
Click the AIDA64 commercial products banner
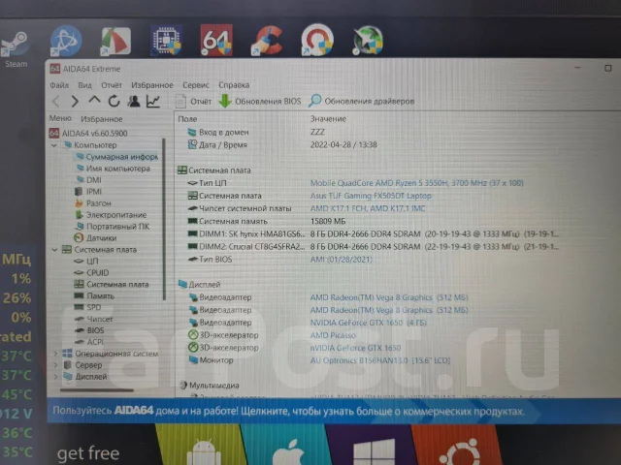pyautogui.click(x=334, y=411)
